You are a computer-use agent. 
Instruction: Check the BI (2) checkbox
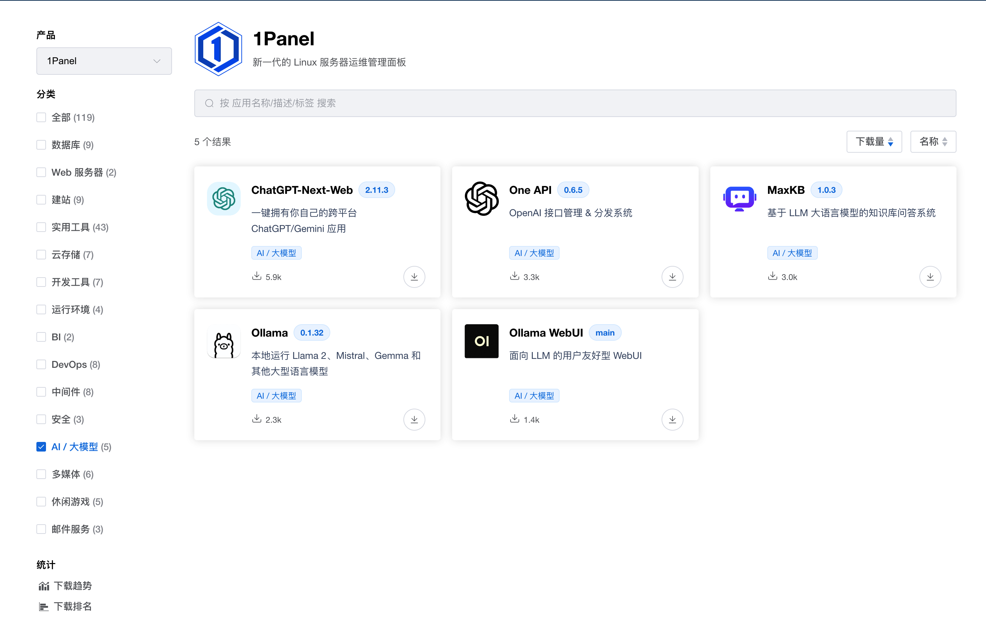[41, 337]
